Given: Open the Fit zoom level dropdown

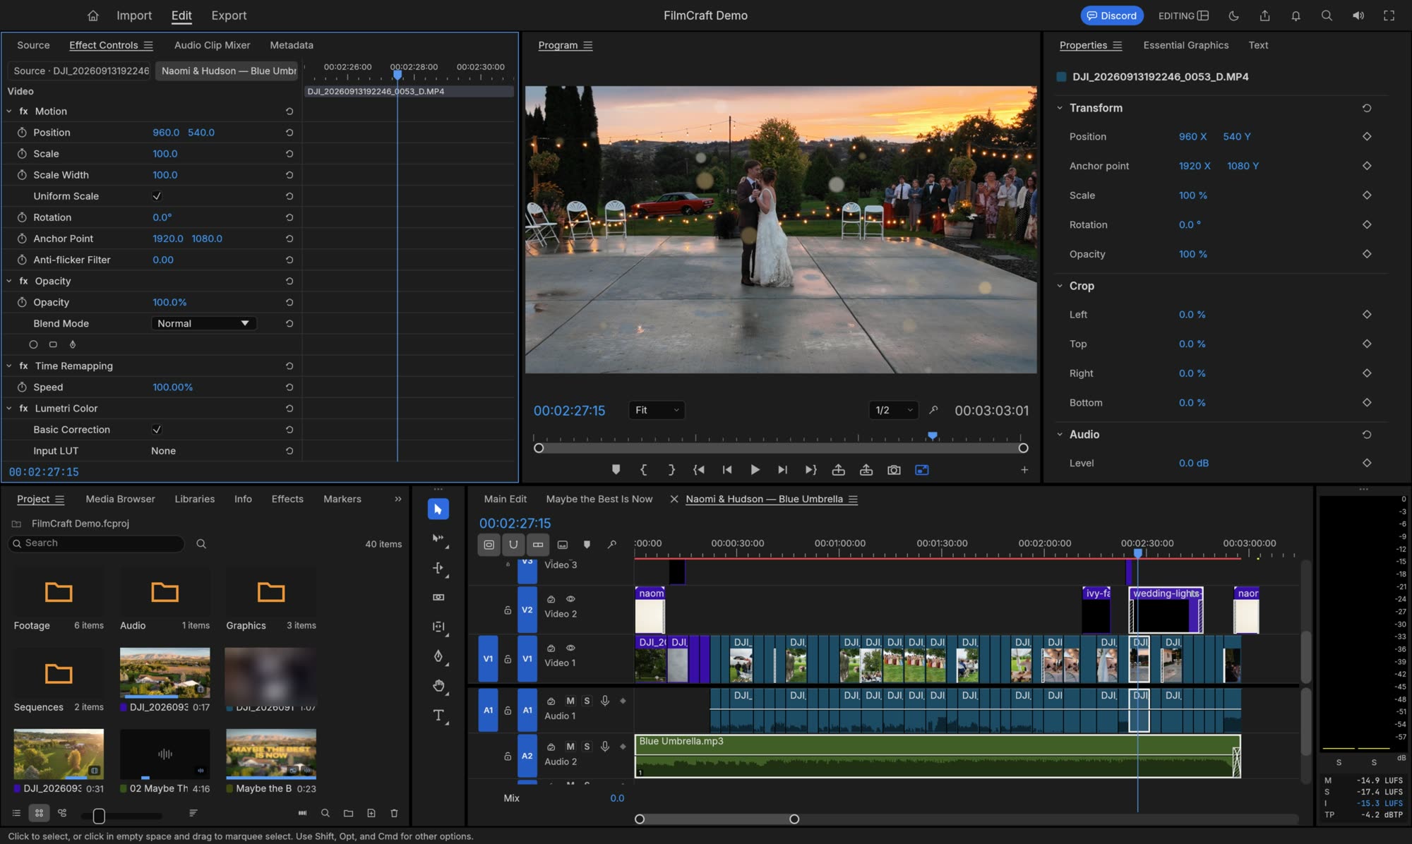Looking at the screenshot, I should point(657,410).
